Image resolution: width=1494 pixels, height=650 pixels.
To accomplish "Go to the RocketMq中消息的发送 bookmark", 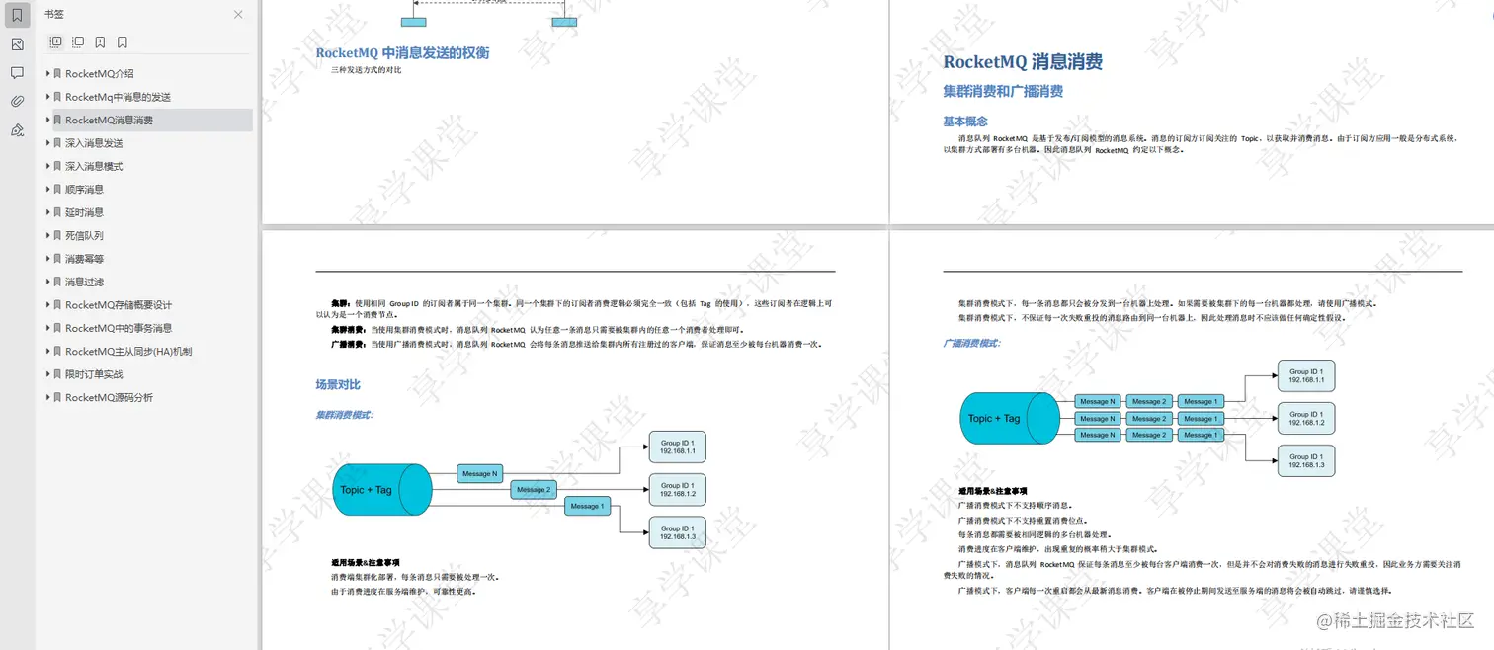I will (119, 97).
